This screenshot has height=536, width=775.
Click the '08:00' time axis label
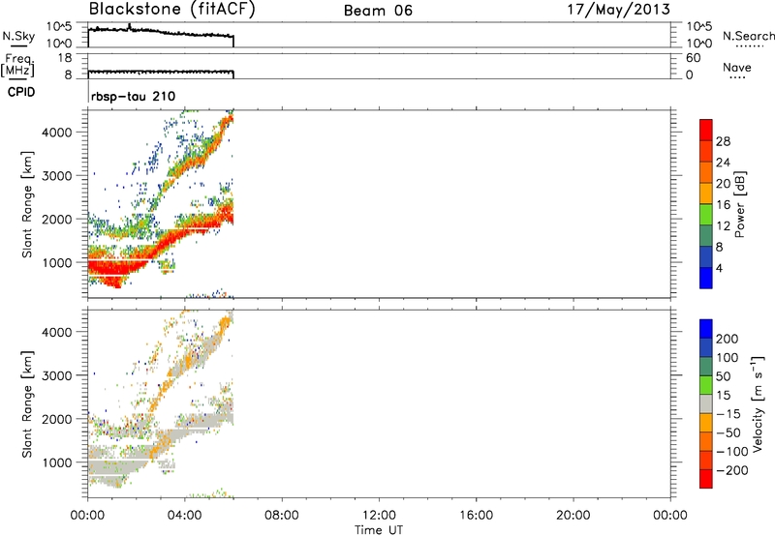click(x=282, y=516)
